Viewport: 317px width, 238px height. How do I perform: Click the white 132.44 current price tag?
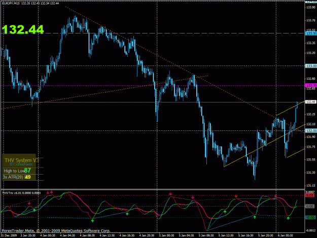click(311, 101)
